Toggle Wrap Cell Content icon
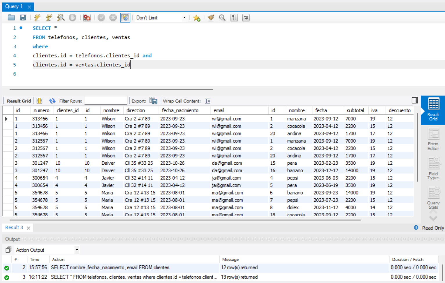The width and height of the screenshot is (445, 283). point(208,101)
